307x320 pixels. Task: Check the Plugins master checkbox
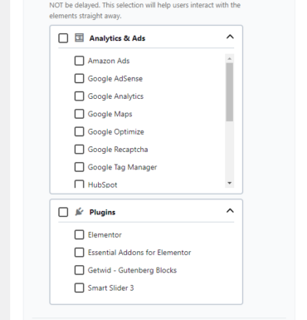point(63,212)
